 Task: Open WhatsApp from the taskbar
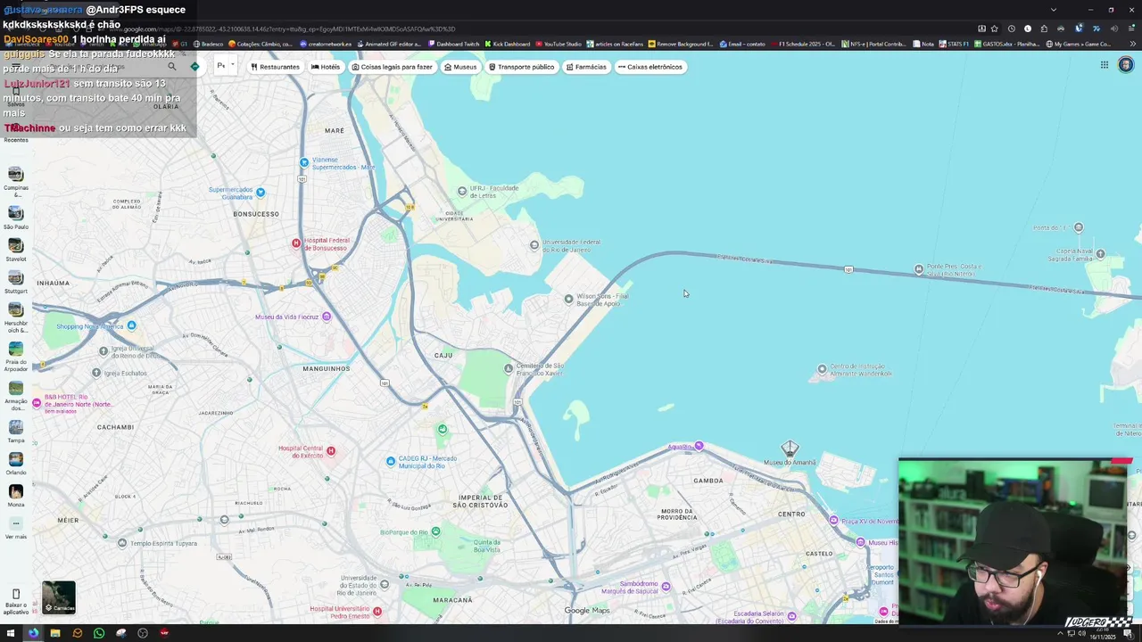click(99, 633)
